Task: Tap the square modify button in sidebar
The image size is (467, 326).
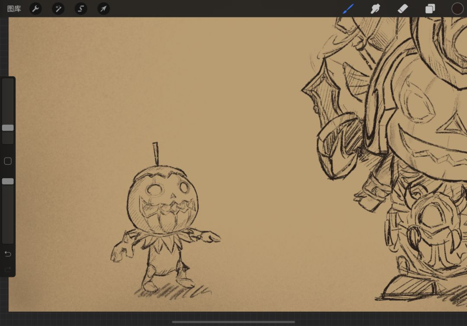Action: (x=8, y=161)
